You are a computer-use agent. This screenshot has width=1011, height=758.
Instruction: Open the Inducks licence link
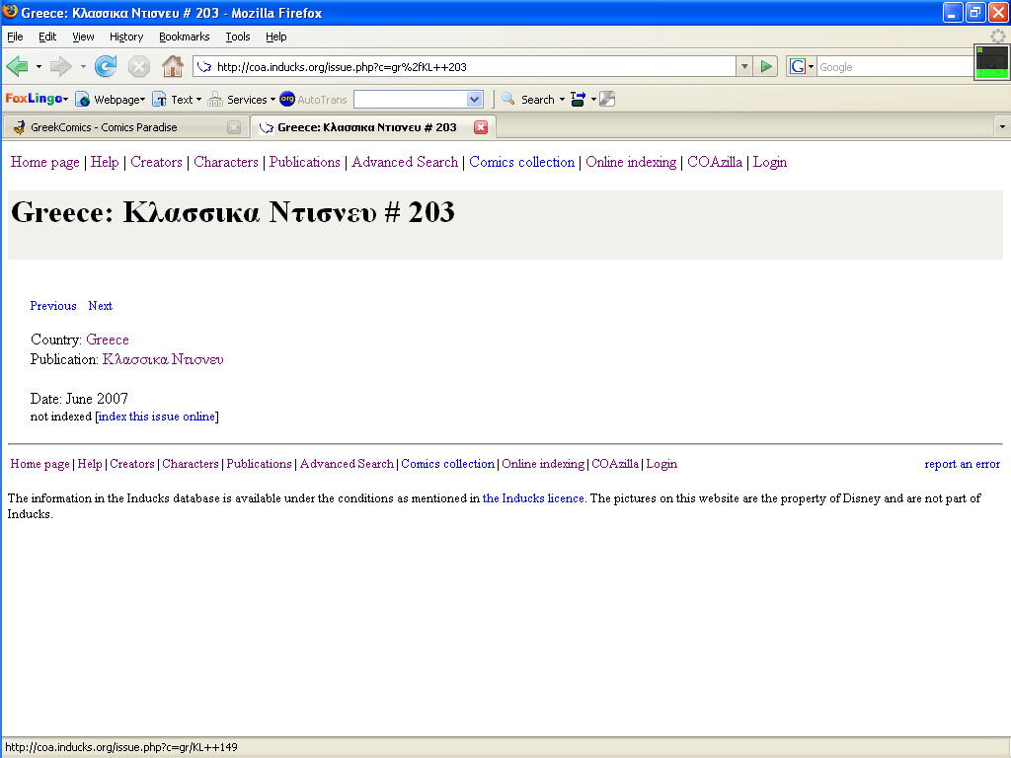(x=533, y=498)
